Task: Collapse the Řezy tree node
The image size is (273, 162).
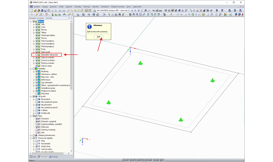Action: click(x=31, y=116)
